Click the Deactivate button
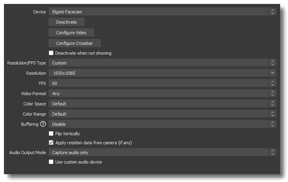The height and width of the screenshot is (182, 288). (67, 22)
